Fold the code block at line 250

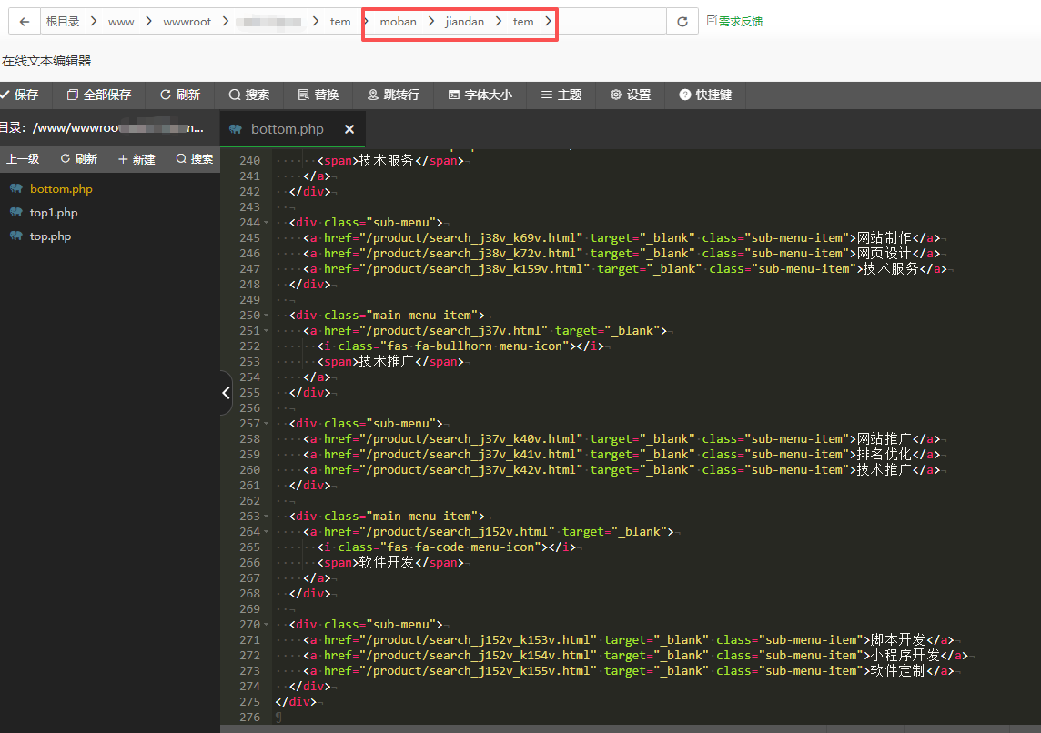pyautogui.click(x=267, y=316)
